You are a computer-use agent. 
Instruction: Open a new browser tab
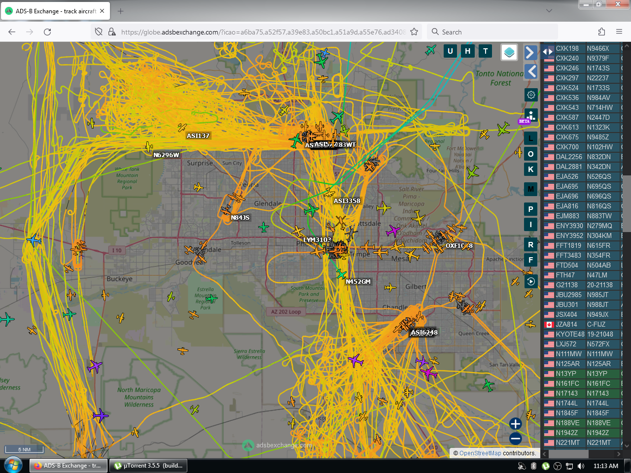click(x=121, y=11)
